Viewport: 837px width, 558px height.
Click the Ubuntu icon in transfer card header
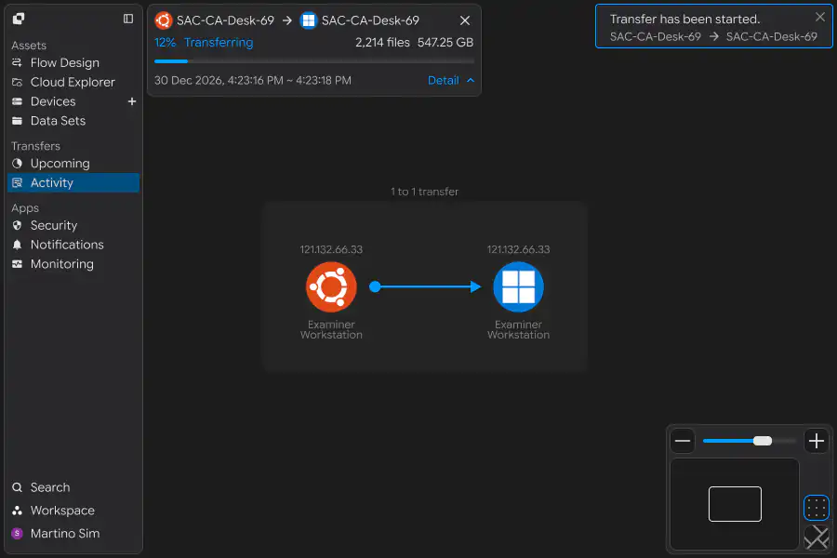[x=164, y=20]
